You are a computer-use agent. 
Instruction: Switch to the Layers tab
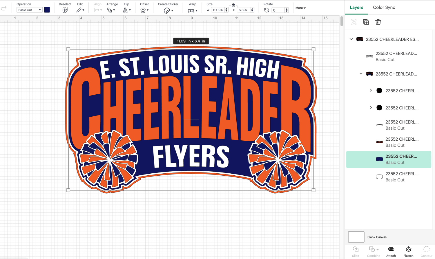(x=356, y=8)
